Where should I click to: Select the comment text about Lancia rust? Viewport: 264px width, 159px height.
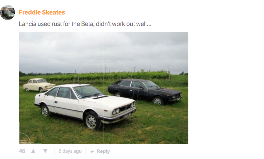[x=85, y=24]
